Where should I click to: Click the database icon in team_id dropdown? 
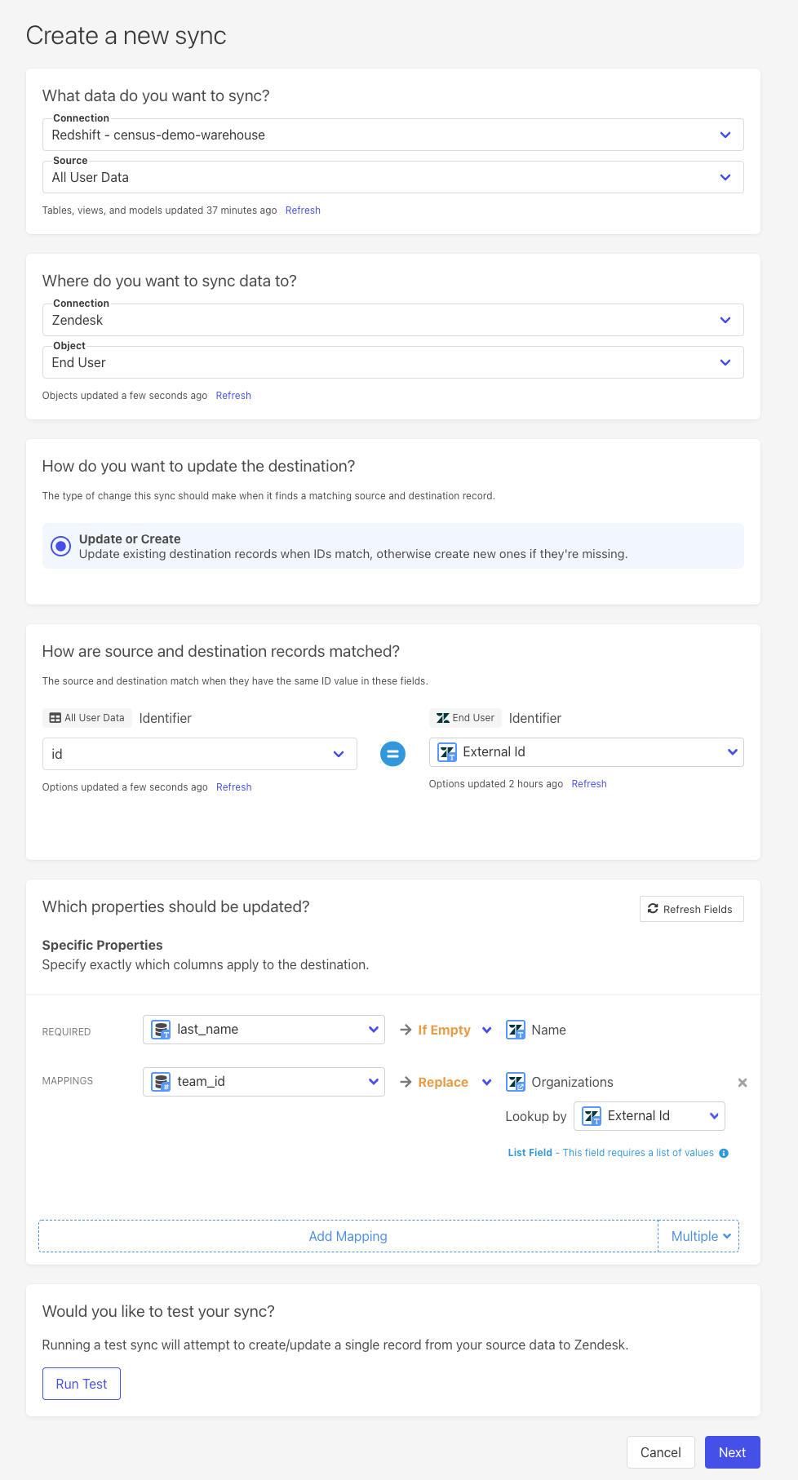pyautogui.click(x=162, y=1082)
